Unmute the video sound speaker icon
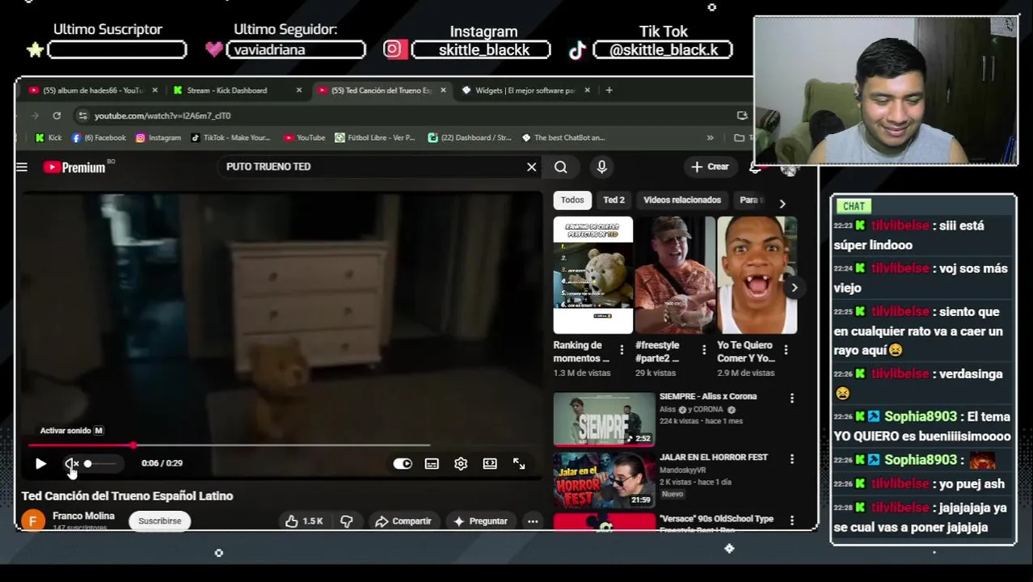1033x582 pixels. [71, 463]
